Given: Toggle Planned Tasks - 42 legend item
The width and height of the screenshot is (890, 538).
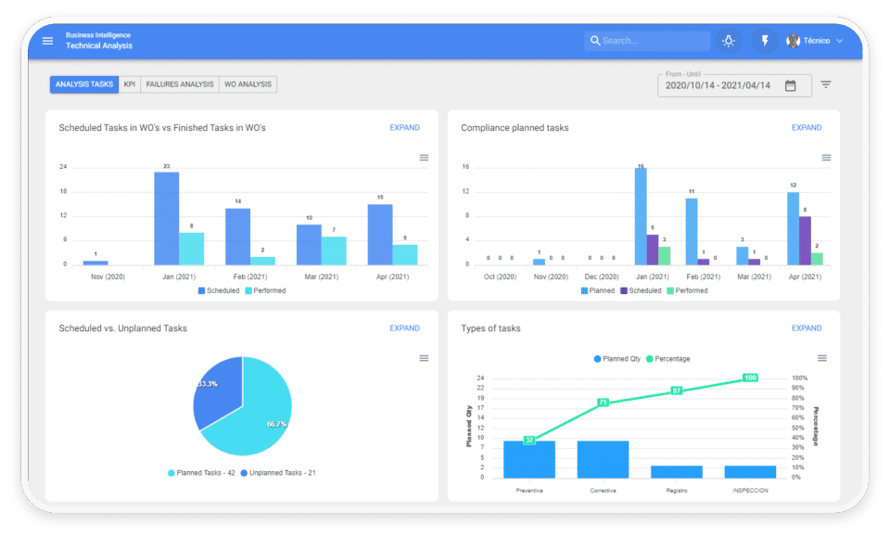Looking at the screenshot, I should click(x=201, y=473).
